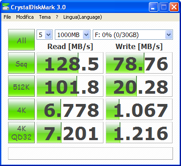Start the Seq benchmark
This screenshot has height=166, width=181.
tap(21, 63)
